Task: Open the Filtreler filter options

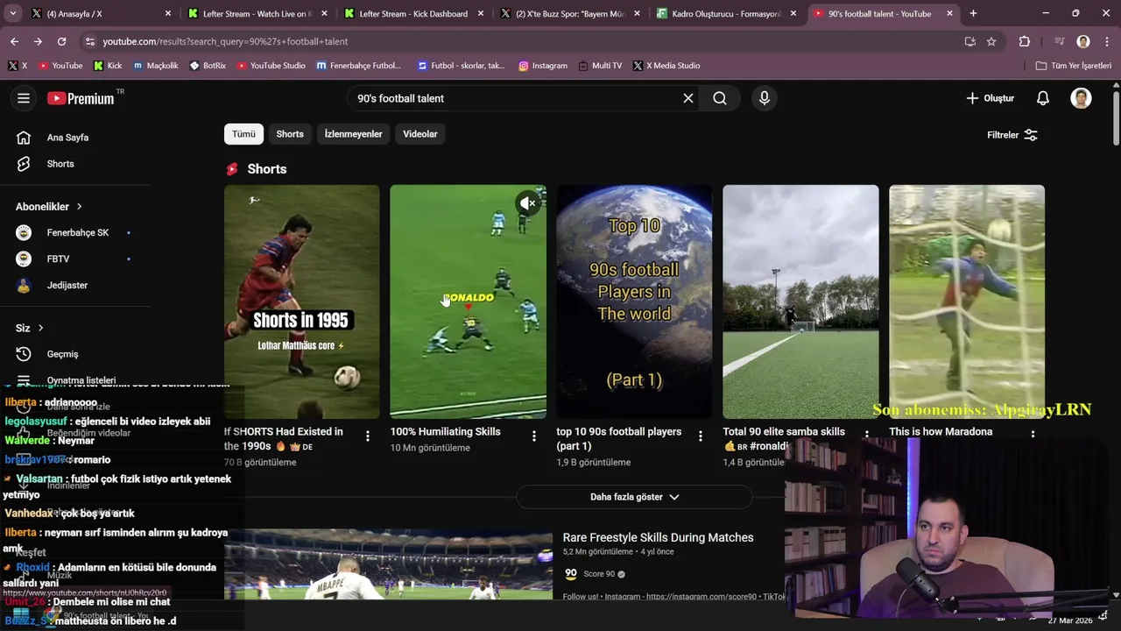Action: tap(1012, 135)
